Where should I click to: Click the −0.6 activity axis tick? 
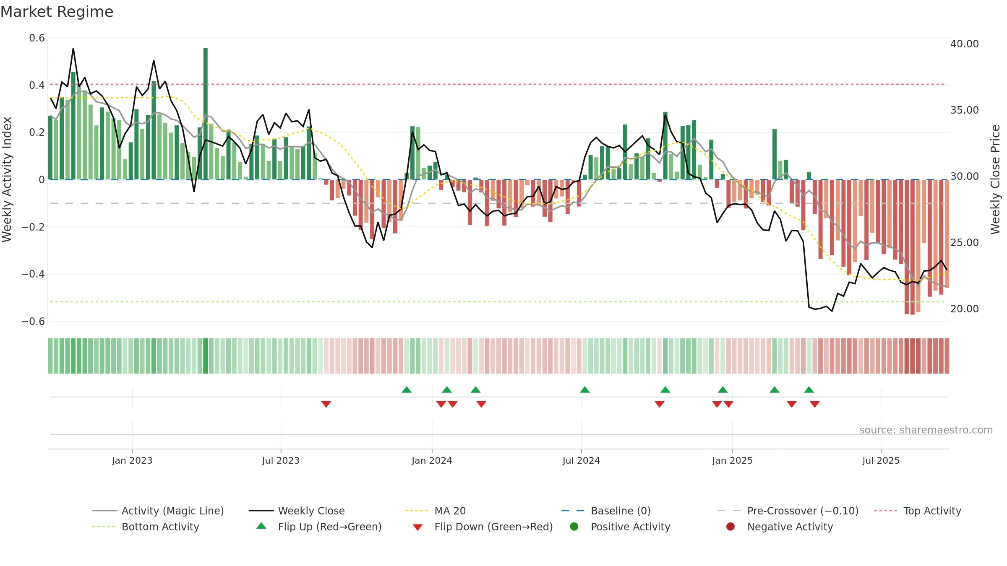[33, 321]
